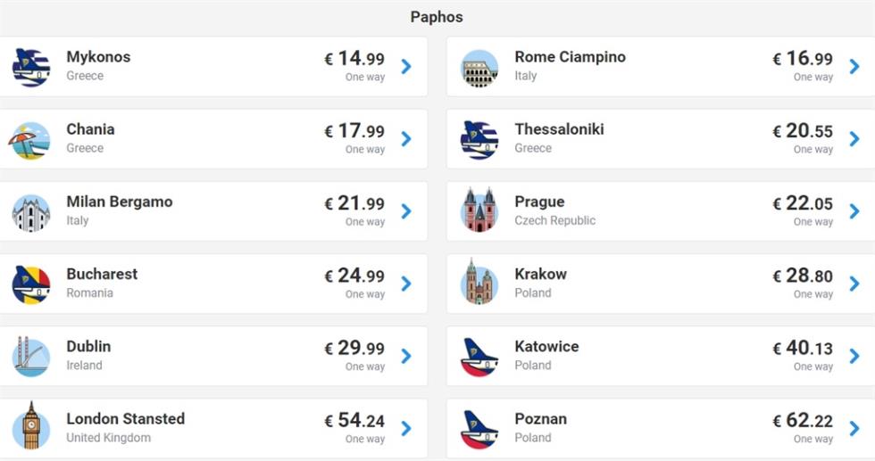875x461 pixels.
Task: Click the Chania beach umbrella icon
Action: (30, 141)
